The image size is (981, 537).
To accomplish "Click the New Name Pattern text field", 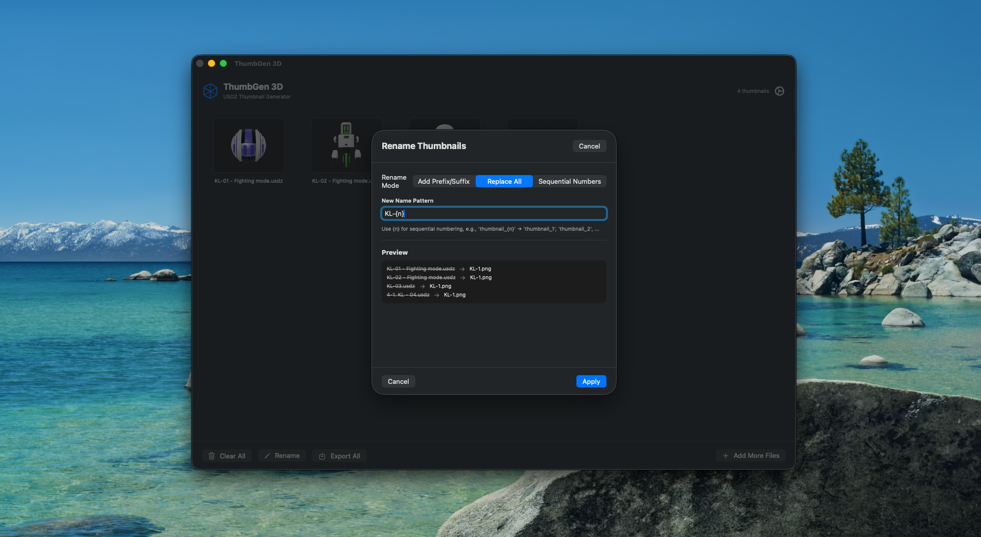I will [493, 213].
